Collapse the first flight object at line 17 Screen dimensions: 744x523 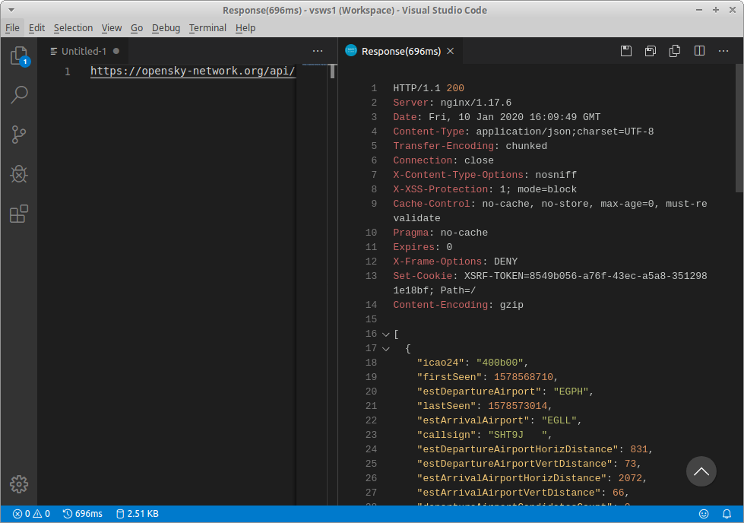[x=386, y=347]
